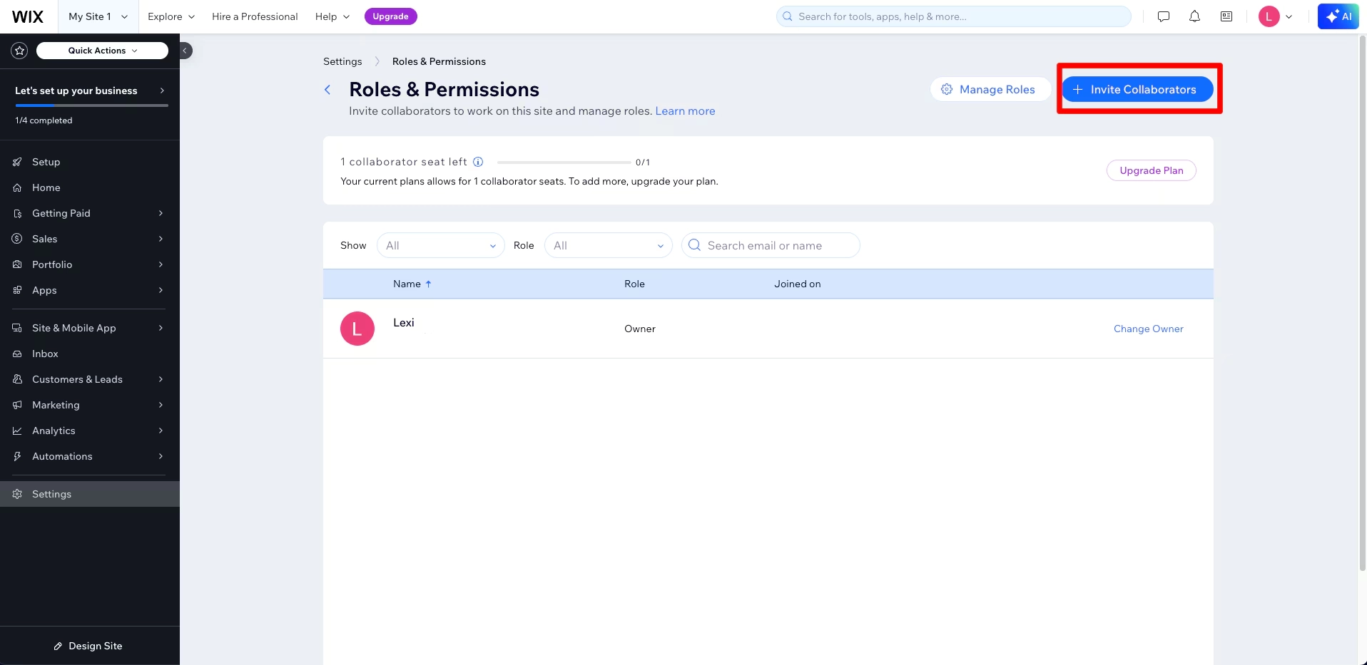
Task: Open Quick Actions dropdown
Action: tap(102, 51)
